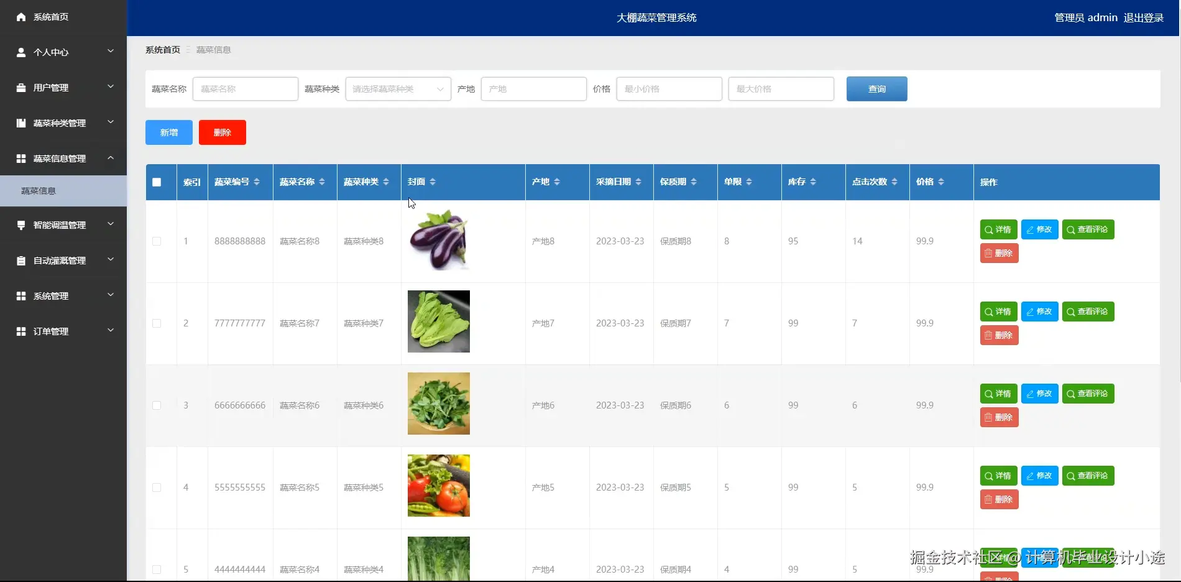This screenshot has width=1181, height=582.
Task: Check the checkbox beside 蔬菜名称6
Action: click(x=157, y=405)
